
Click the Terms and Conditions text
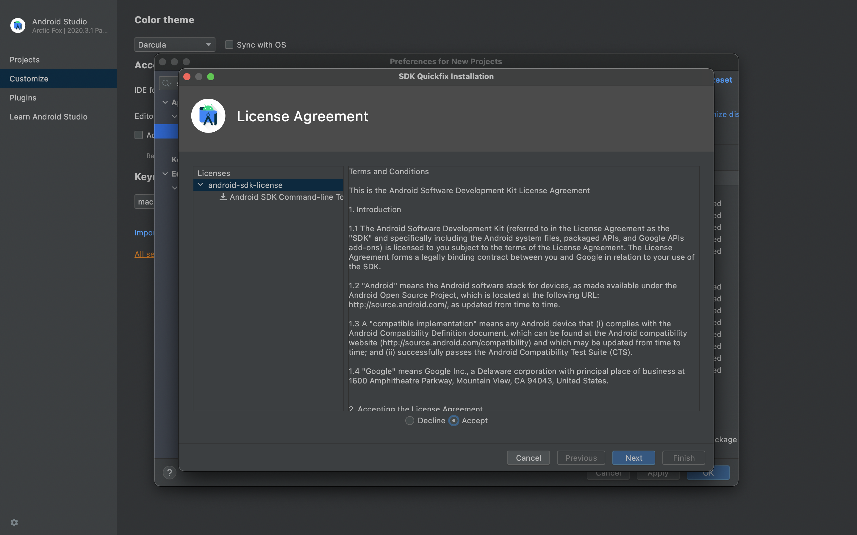pos(389,171)
